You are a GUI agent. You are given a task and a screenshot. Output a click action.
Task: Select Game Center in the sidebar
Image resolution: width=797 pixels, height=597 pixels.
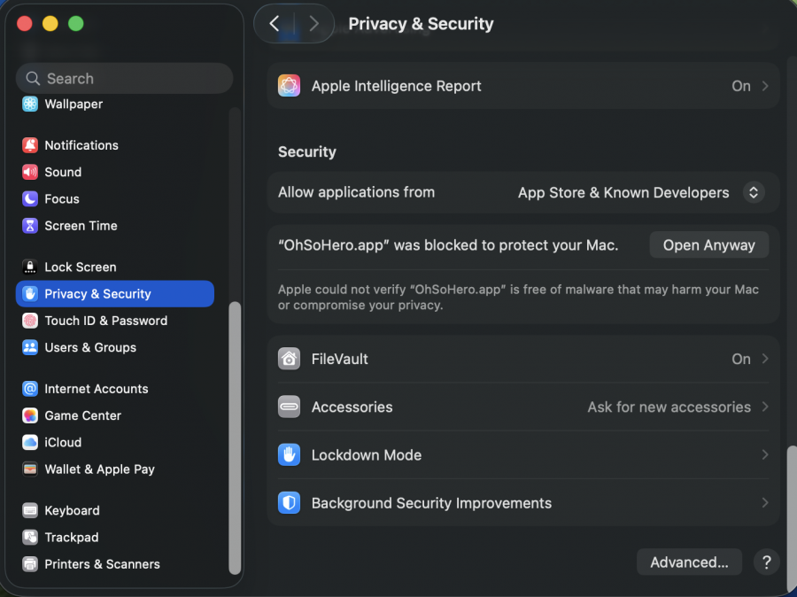point(115,415)
